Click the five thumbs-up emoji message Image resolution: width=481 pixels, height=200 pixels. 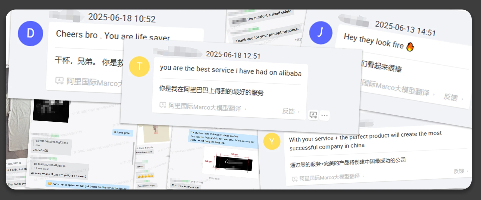point(145,176)
